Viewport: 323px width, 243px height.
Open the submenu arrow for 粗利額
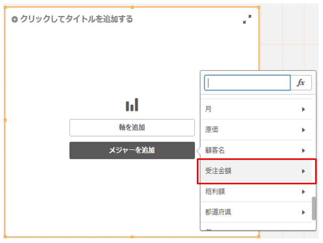pos(303,192)
